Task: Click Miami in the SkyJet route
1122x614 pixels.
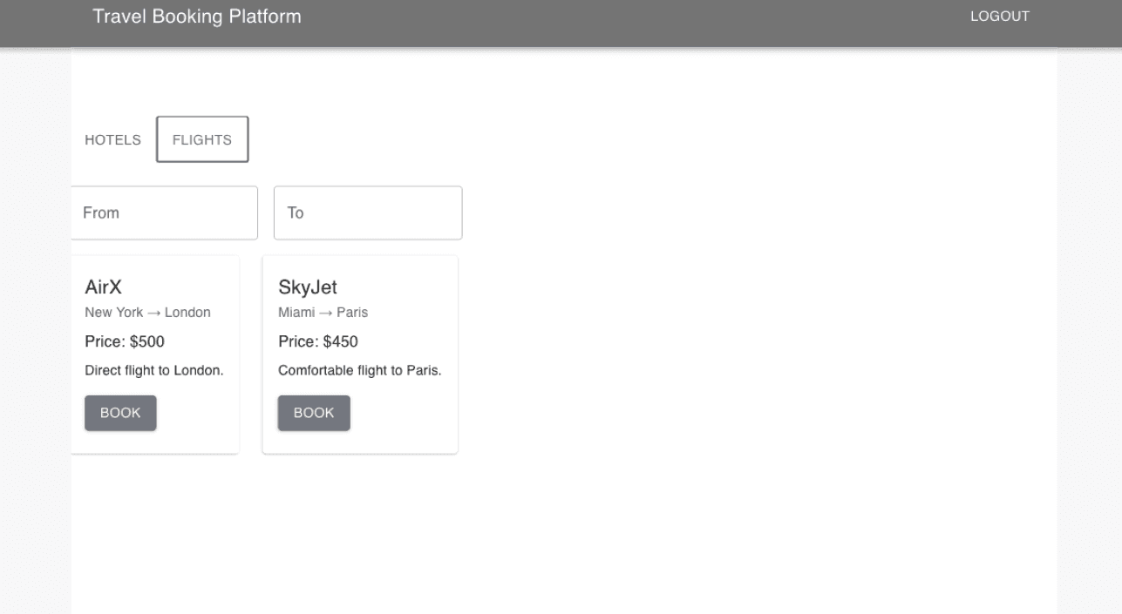Action: [x=296, y=313]
